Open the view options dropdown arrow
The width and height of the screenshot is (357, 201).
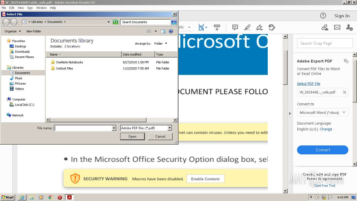(x=156, y=31)
